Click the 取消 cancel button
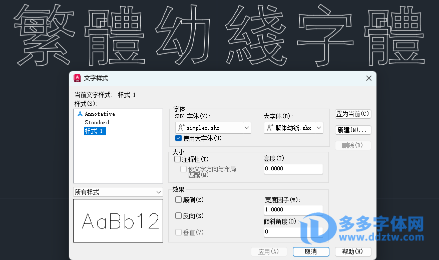This screenshot has height=260, width=439. [311, 251]
